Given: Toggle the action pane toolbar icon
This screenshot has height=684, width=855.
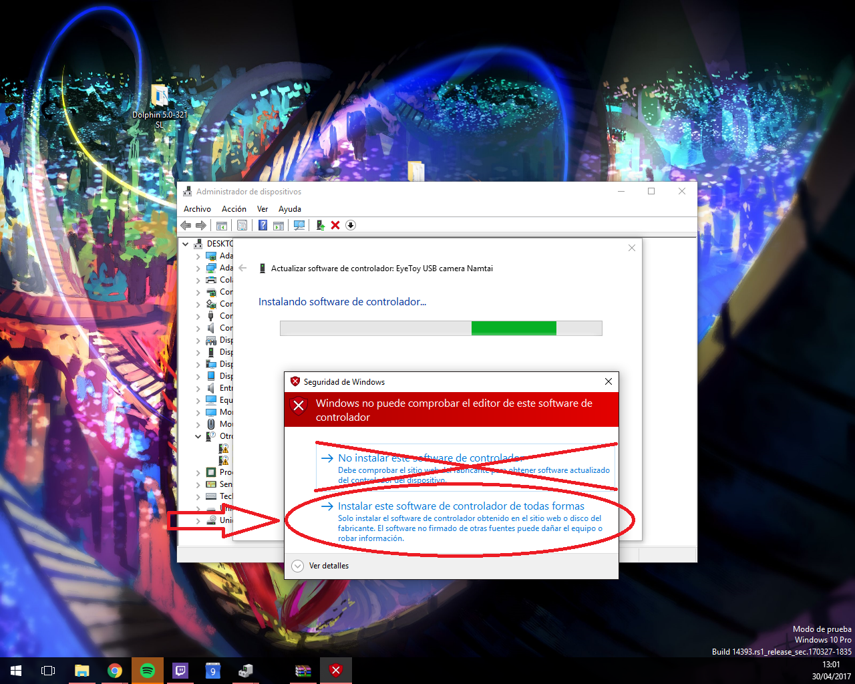Looking at the screenshot, I should pos(279,225).
